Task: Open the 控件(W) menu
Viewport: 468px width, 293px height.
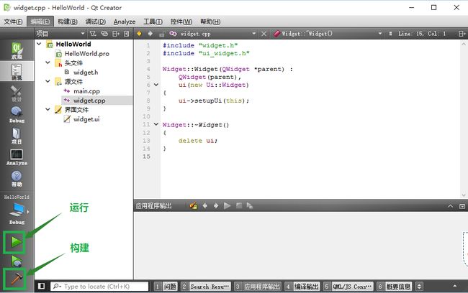Action: click(x=181, y=22)
